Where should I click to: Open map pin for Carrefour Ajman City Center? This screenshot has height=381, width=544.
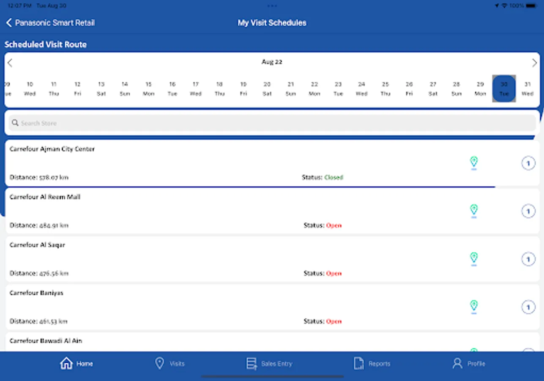point(474,163)
